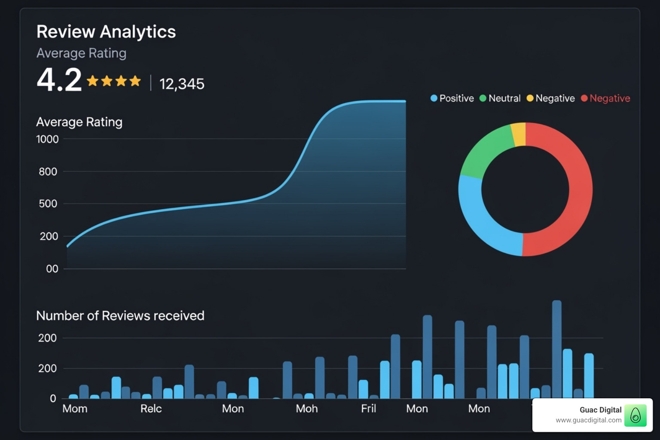Click the blue Positive legend dot
Screen dimensions: 660x440
point(434,98)
